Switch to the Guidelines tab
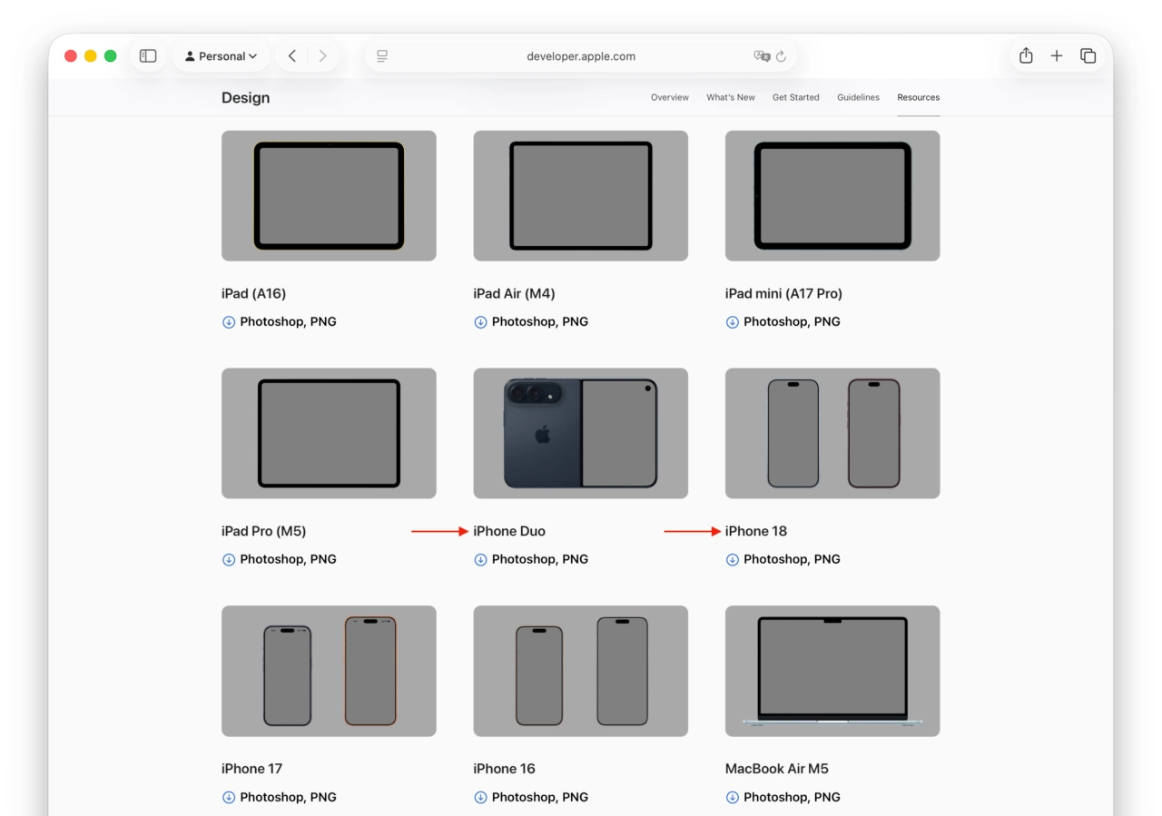 click(858, 97)
